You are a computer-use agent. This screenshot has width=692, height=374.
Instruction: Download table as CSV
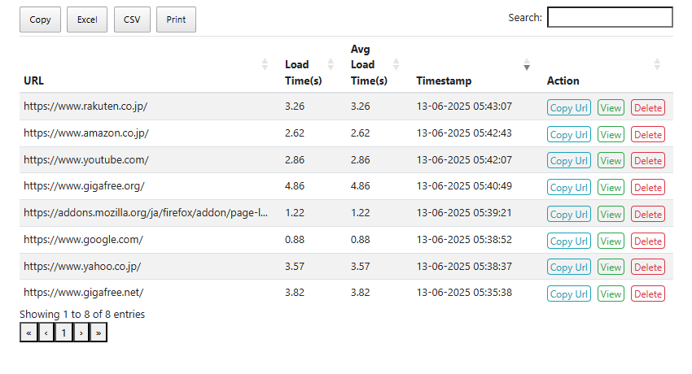132,20
